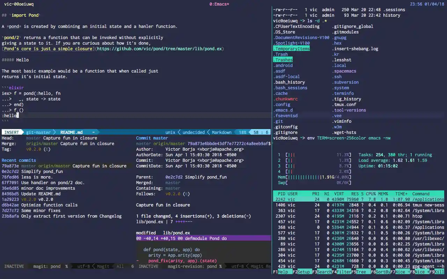The width and height of the screenshot is (447, 279).
Task: Select the tmux window tab 0:Emacs*
Action: pyautogui.click(x=219, y=4)
